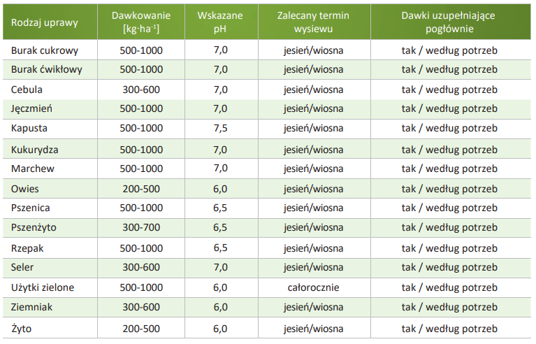This screenshot has height=344, width=536.
Task: Select the "Burak cukrowy" row label
Action: [x=45, y=50]
